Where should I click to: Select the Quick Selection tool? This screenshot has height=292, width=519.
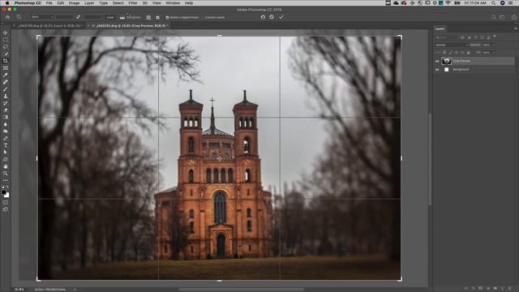6,54
